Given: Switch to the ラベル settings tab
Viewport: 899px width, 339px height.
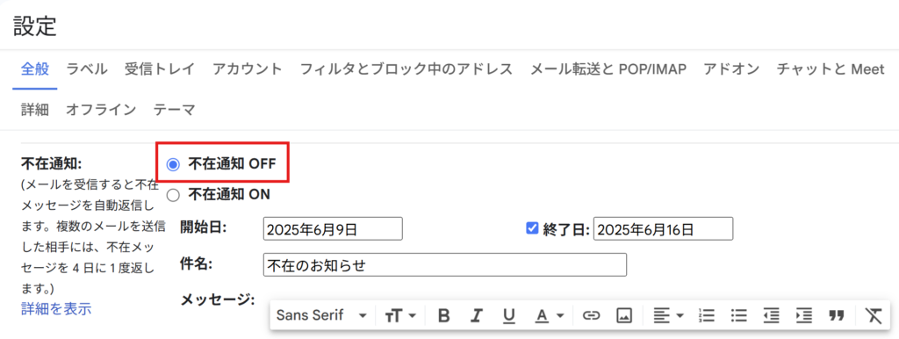Looking at the screenshot, I should click(x=87, y=69).
